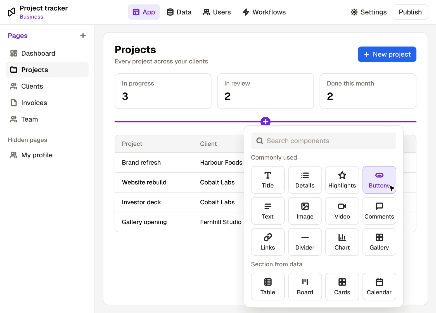Viewport: 436px width, 313px height.
Task: Add a Table section from data
Action: pyautogui.click(x=268, y=286)
